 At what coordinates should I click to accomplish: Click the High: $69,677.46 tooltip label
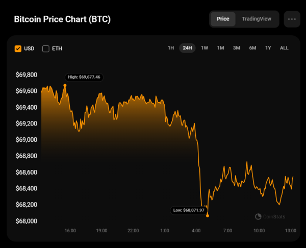click(84, 77)
